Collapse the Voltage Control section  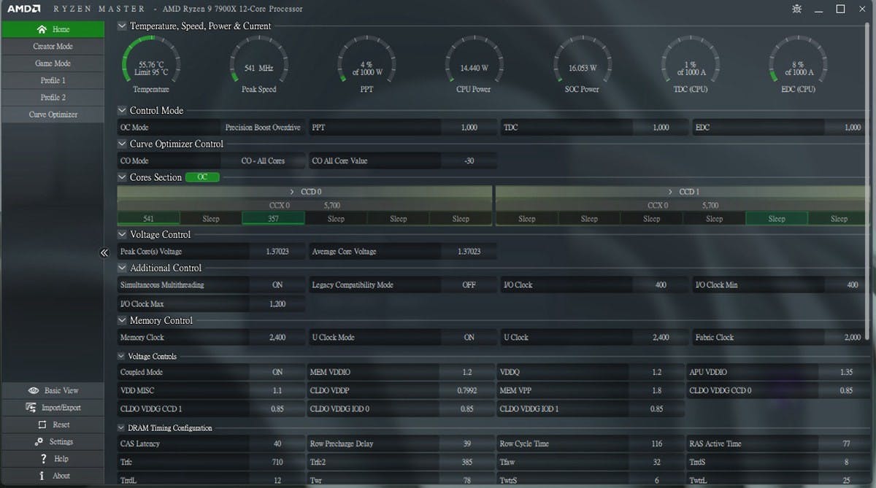tap(121, 235)
